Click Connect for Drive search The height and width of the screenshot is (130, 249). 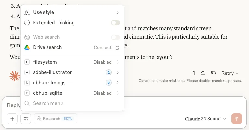(x=103, y=47)
